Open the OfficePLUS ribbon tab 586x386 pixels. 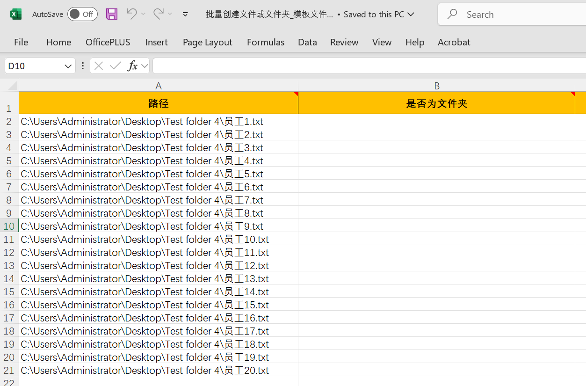point(108,42)
